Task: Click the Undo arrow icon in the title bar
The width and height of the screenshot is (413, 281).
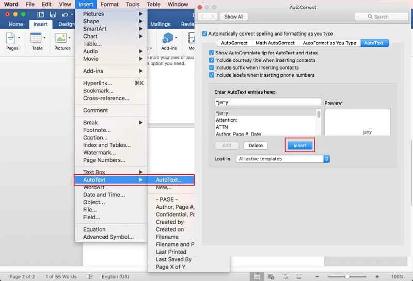Action: (x=65, y=15)
